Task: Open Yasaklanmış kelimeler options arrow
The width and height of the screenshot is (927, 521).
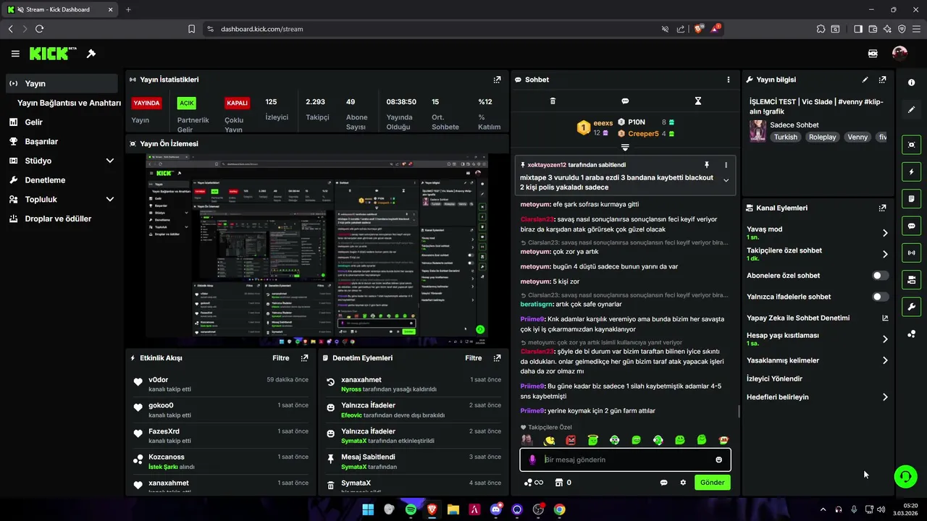Action: click(x=884, y=360)
